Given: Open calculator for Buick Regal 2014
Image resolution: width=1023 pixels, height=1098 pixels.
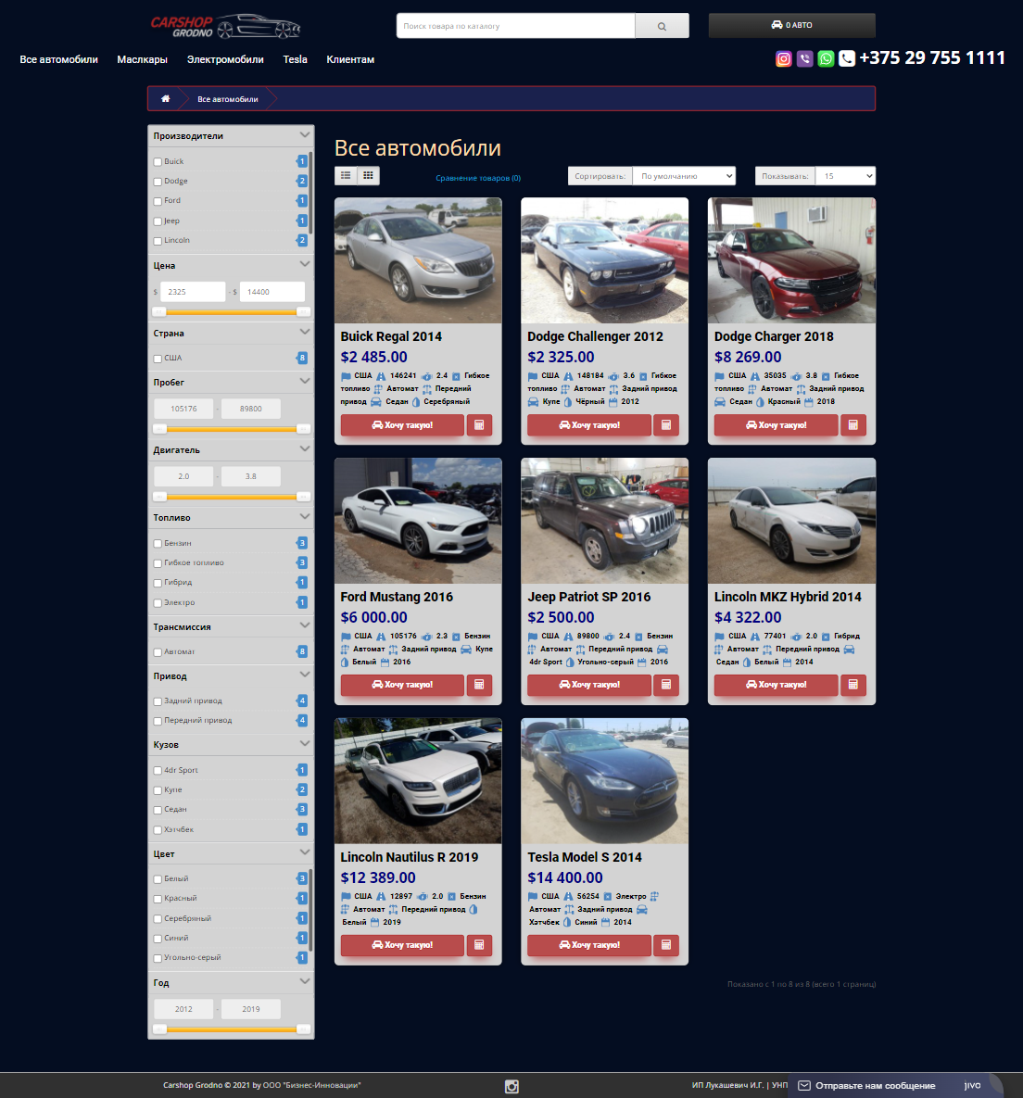Looking at the screenshot, I should point(480,425).
